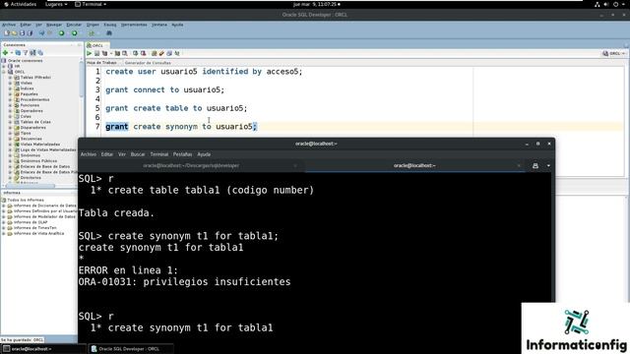Select Sinónimos Públicos tree item
This screenshot has height=354, width=630.
coord(38,161)
